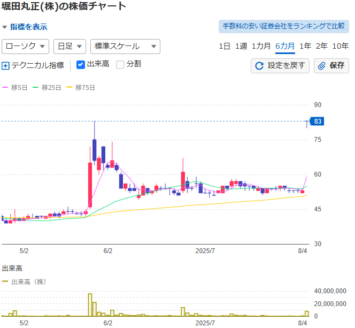Uncheck the 出来高 checkbox
The width and height of the screenshot is (355, 328).
tap(81, 65)
